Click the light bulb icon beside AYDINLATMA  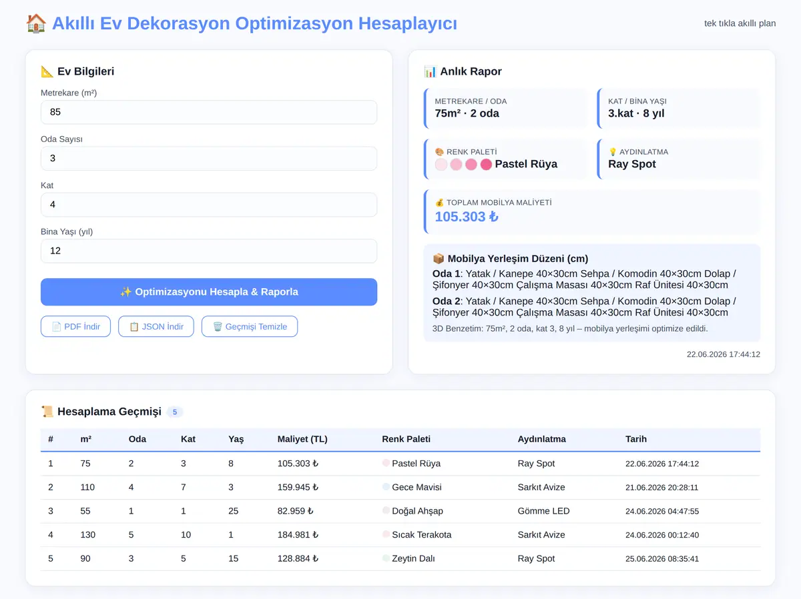pos(613,151)
